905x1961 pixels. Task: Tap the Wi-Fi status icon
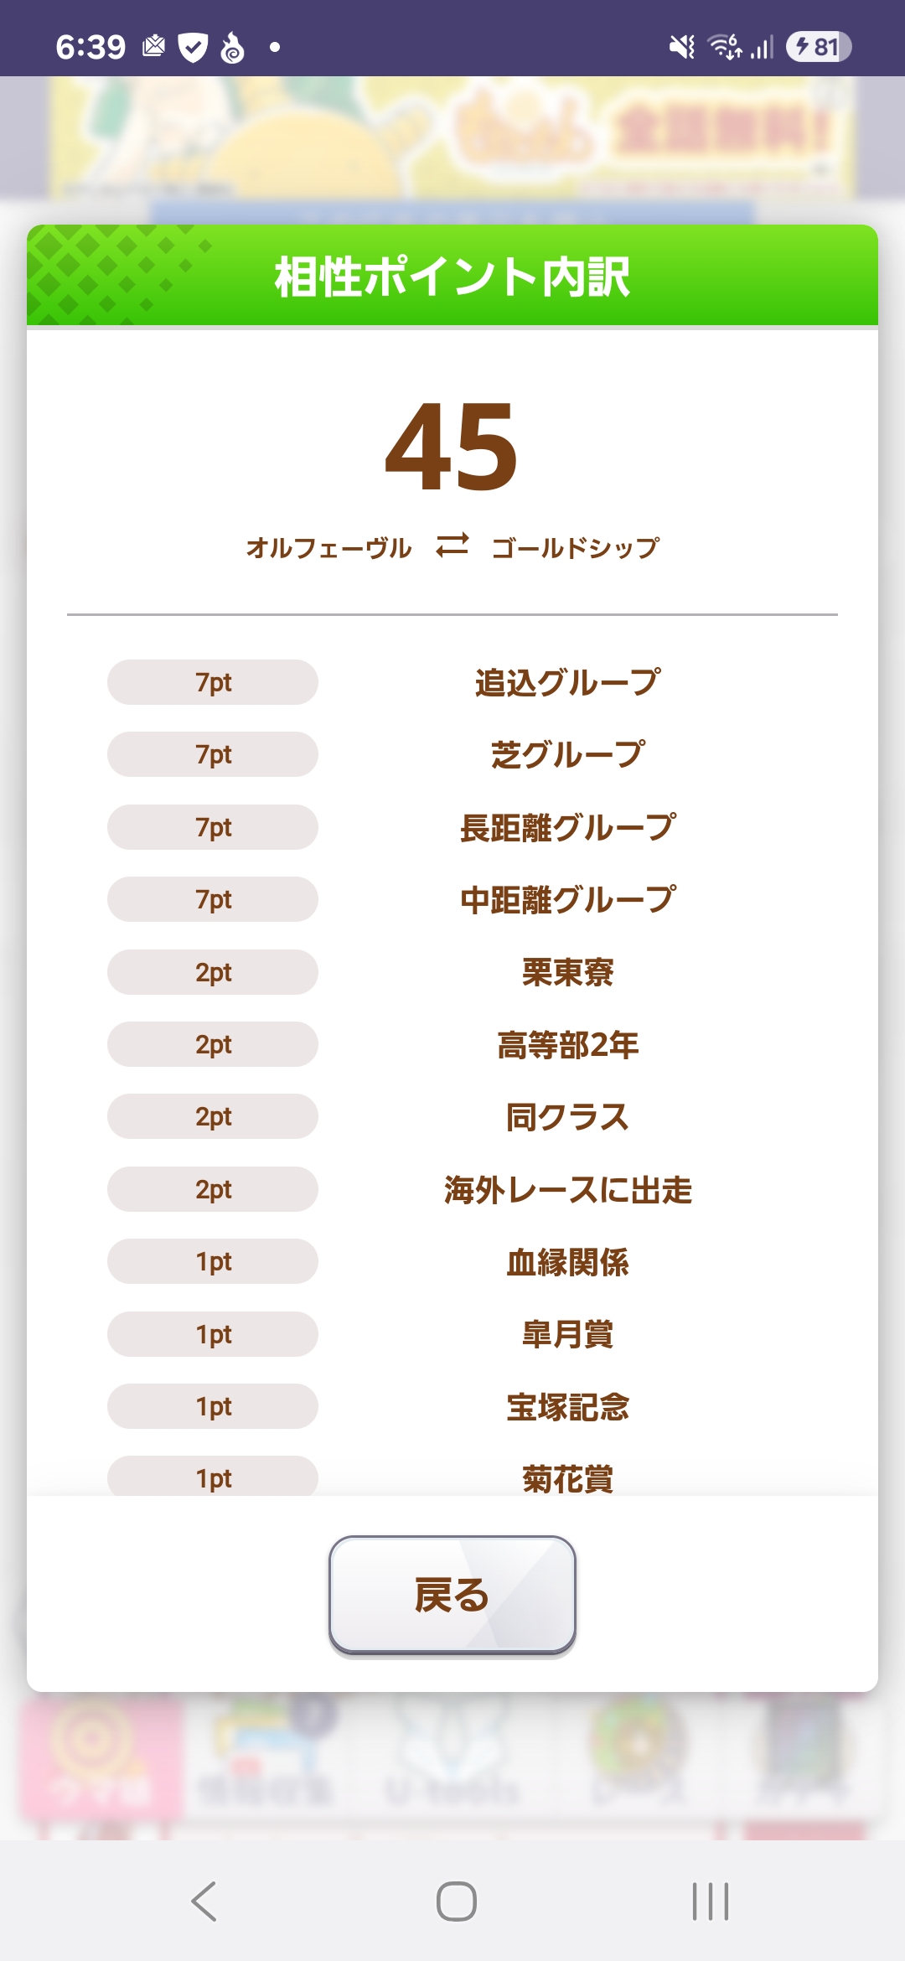[x=725, y=47]
